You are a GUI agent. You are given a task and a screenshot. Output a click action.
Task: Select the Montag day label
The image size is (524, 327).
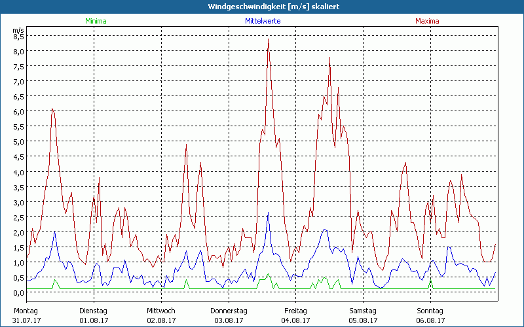point(26,311)
